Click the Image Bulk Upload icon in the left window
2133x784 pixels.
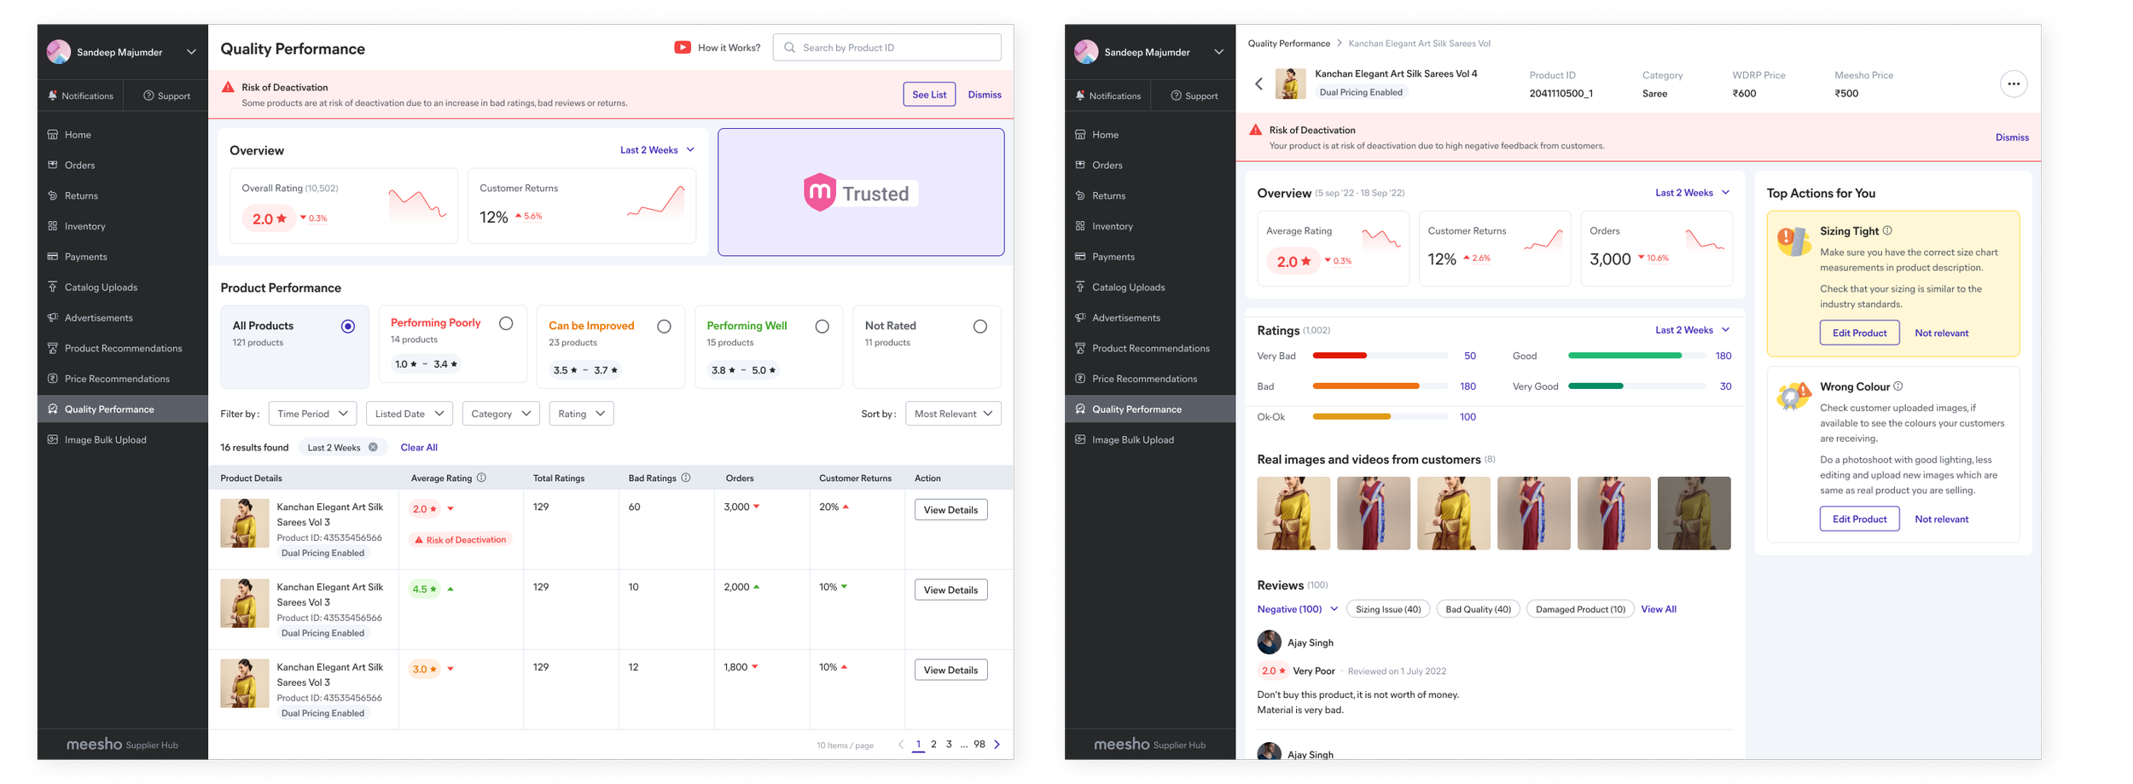click(53, 439)
